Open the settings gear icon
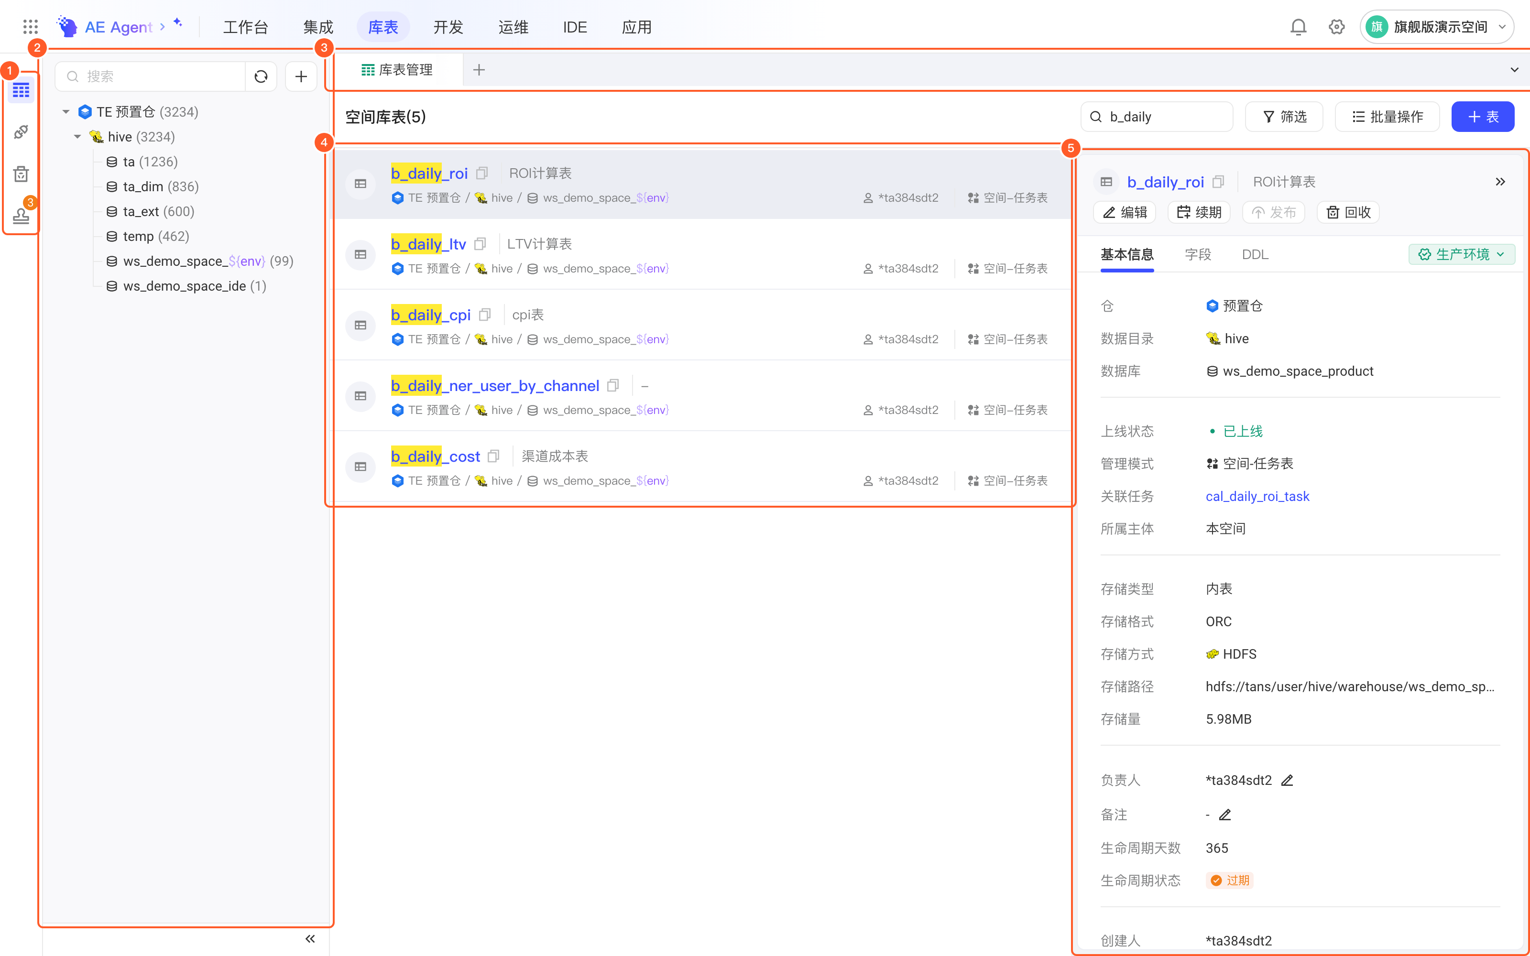1530x956 pixels. 1336,27
